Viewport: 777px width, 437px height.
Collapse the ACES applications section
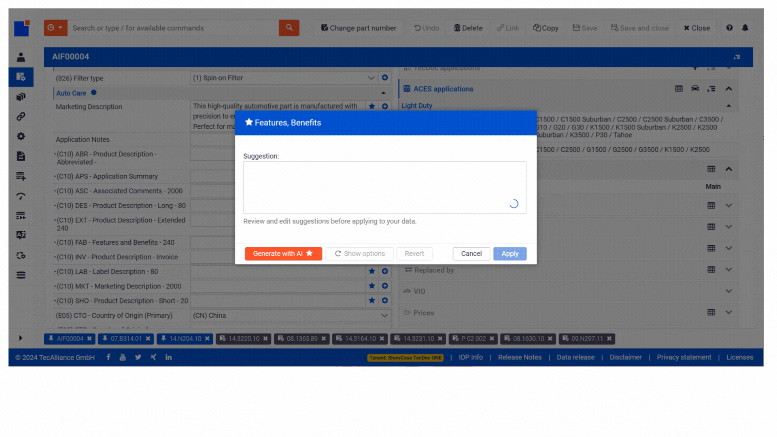(x=728, y=89)
